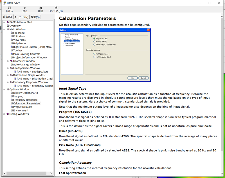Maximize the HTML Help window
The width and height of the screenshot is (225, 178).
pyautogui.click(x=209, y=3)
